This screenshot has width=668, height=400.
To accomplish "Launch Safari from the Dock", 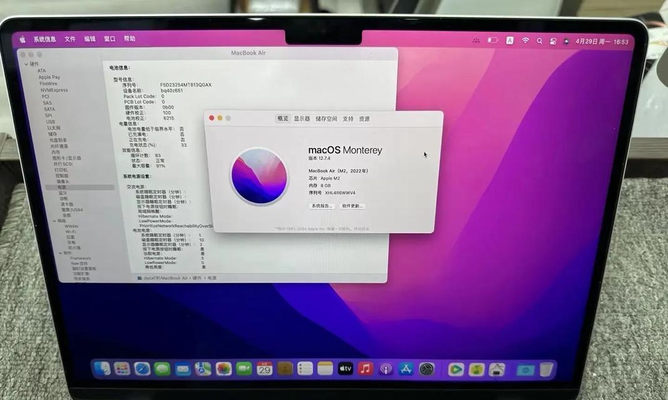I will 142,369.
